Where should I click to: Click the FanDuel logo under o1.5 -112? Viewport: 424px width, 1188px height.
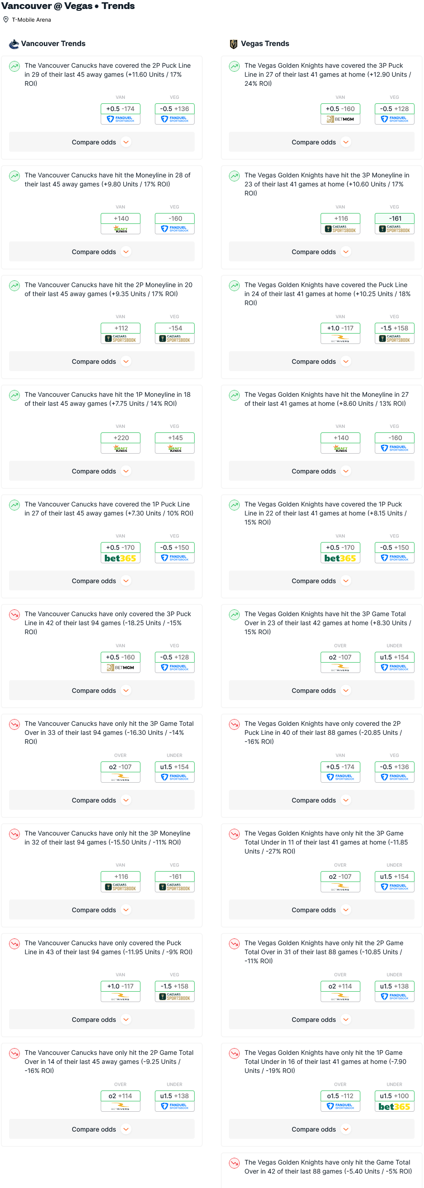point(340,1106)
